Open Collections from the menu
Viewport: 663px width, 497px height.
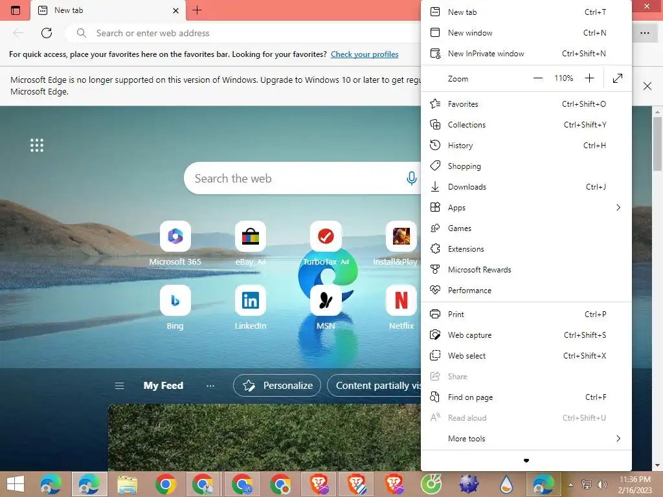[526, 124]
